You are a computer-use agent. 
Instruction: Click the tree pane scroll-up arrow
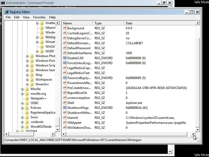point(57,23)
